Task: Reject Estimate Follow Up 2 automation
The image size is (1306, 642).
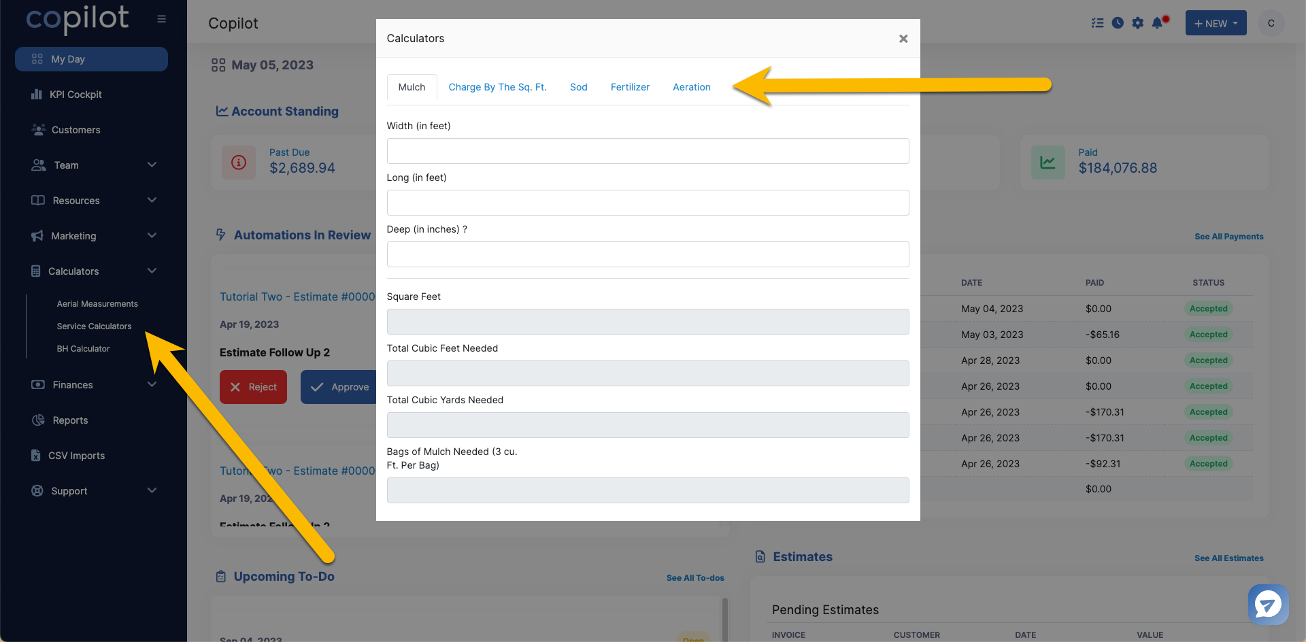Action: coord(253,387)
